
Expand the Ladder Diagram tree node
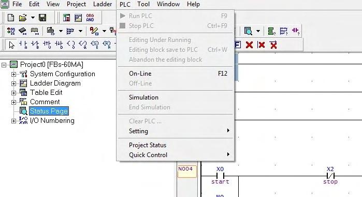13,83
